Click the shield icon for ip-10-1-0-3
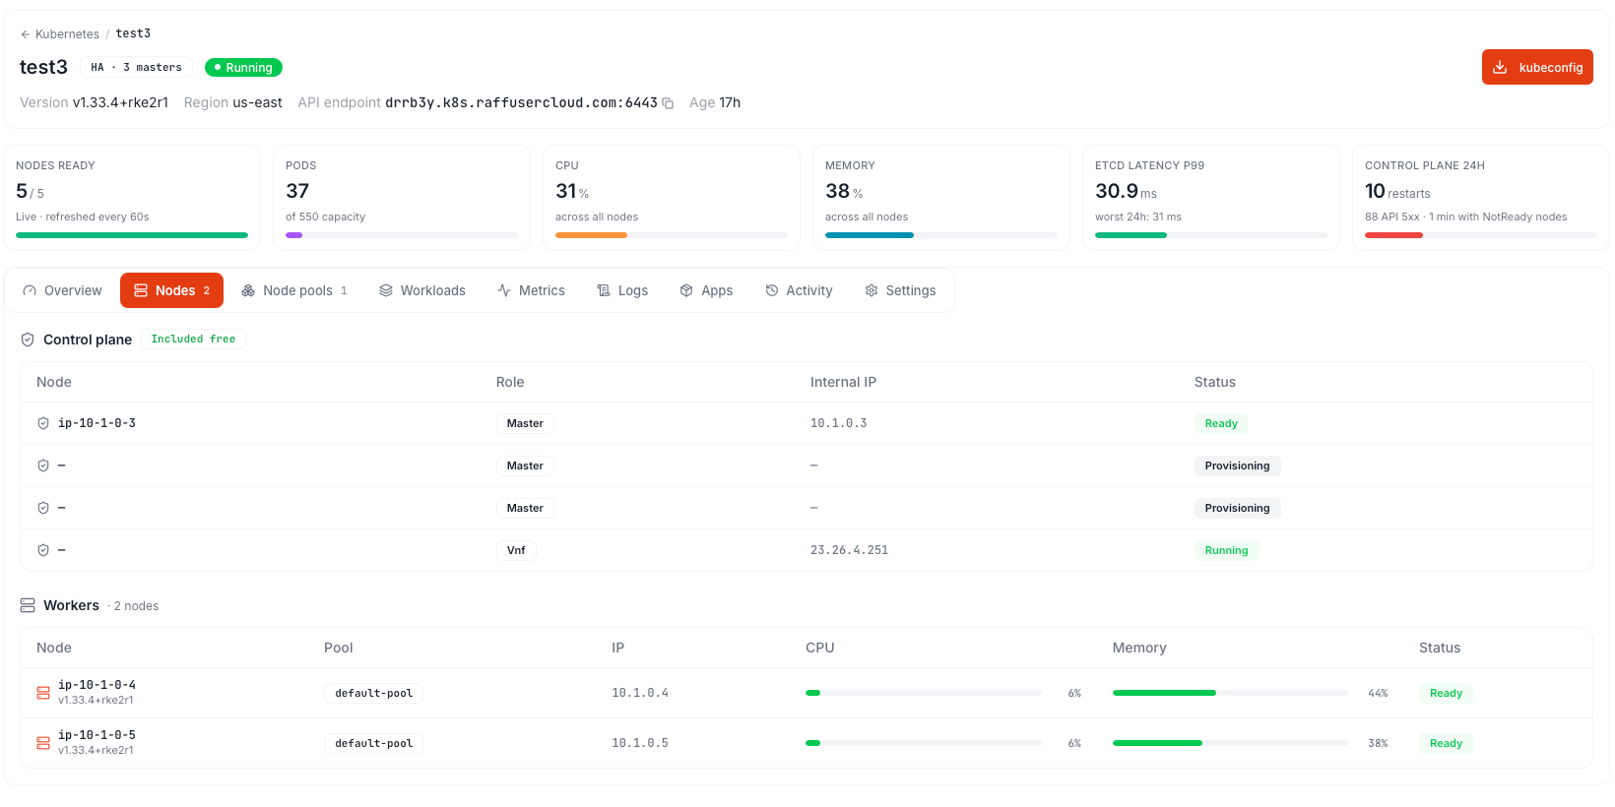Viewport: 1615px width, 807px height. (43, 423)
